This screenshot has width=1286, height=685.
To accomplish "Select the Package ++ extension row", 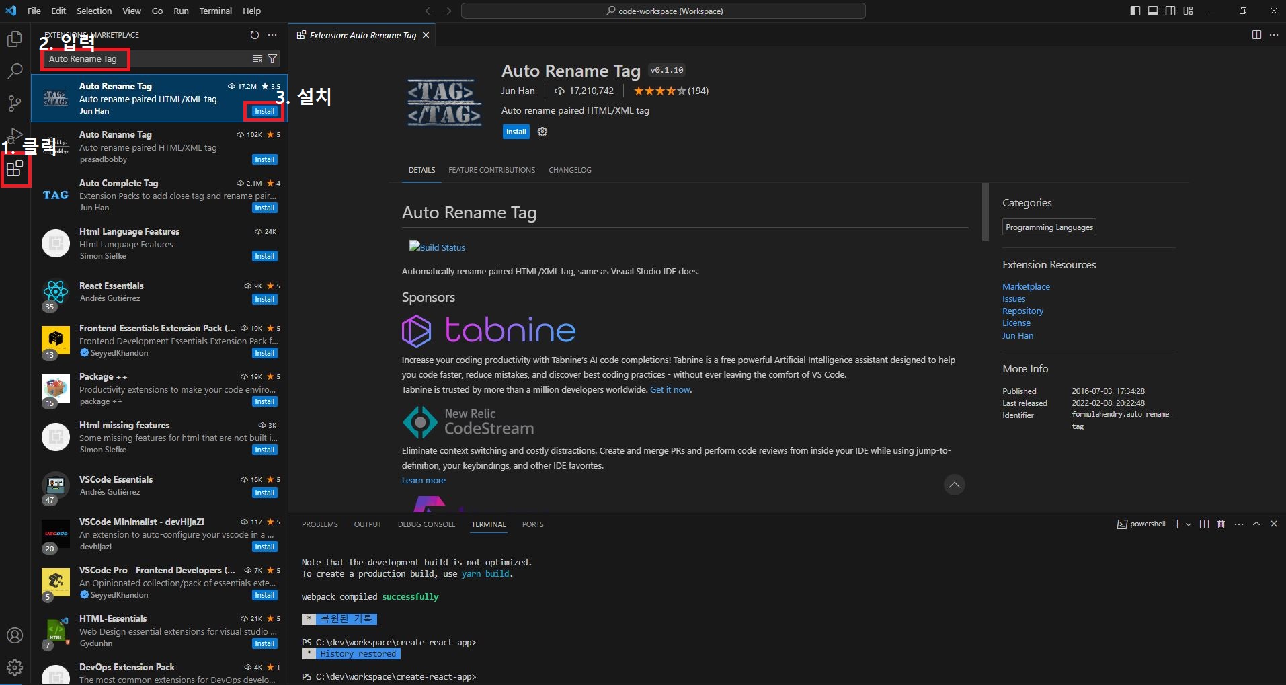I will (x=159, y=389).
